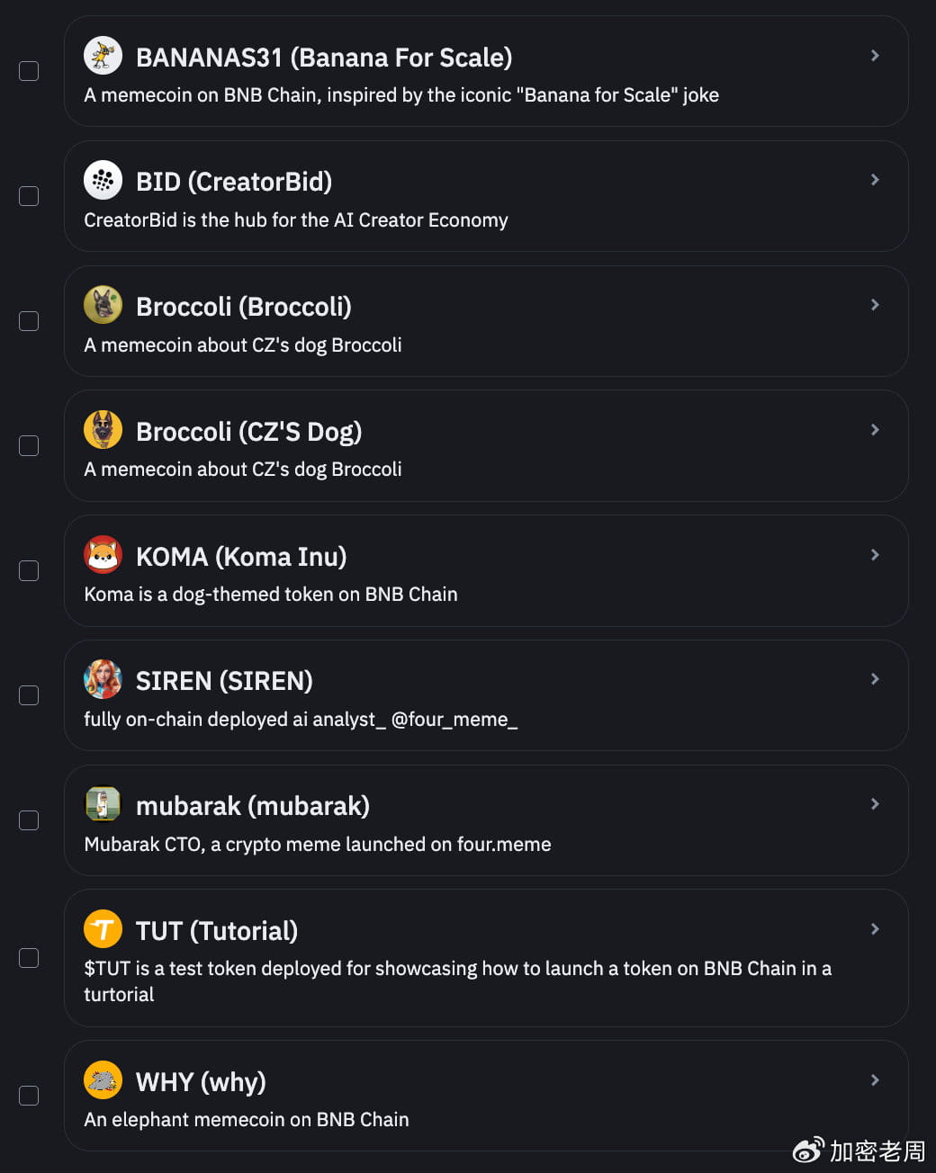Click the TUT (Tutorial) token name
The height and width of the screenshot is (1173, 936).
(x=216, y=930)
